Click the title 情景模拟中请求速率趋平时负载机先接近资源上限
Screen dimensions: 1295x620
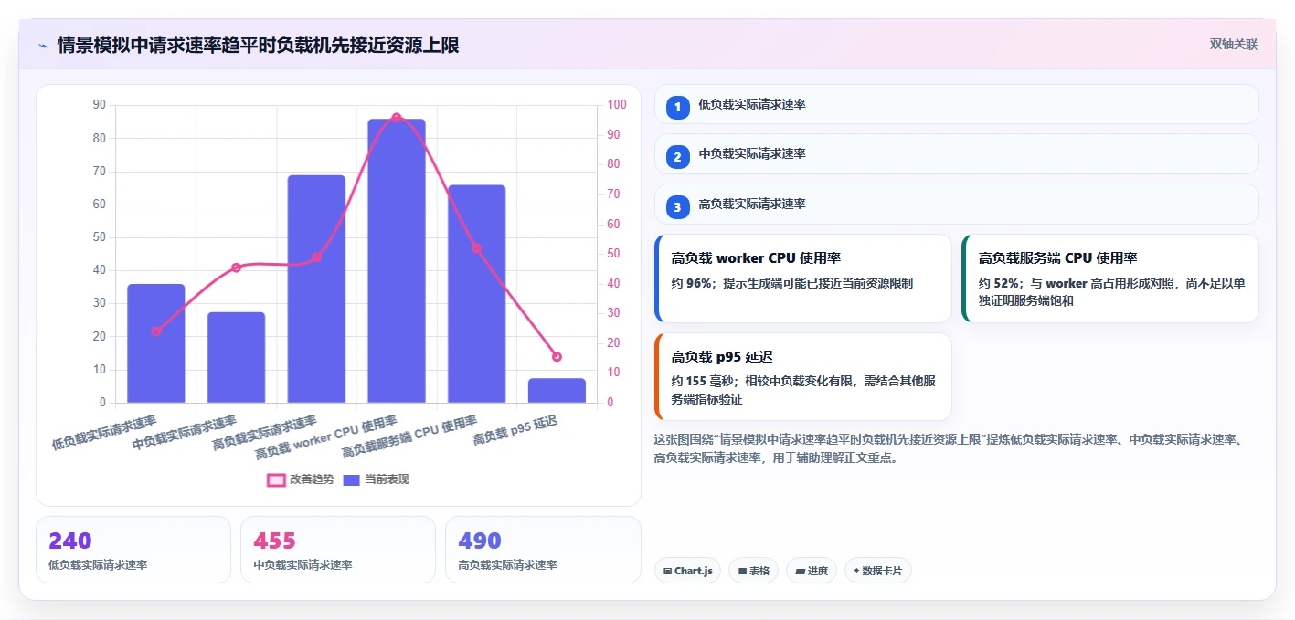click(259, 45)
